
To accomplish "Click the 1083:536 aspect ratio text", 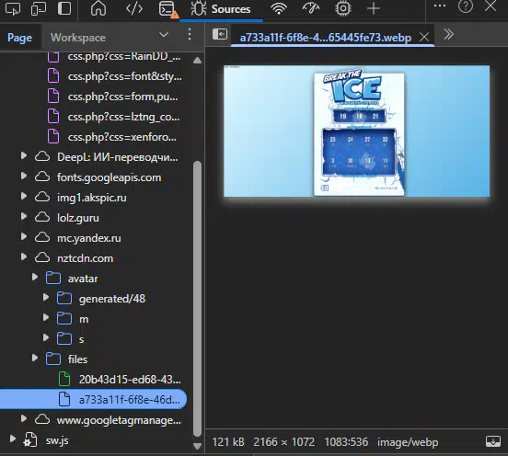I will 346,442.
